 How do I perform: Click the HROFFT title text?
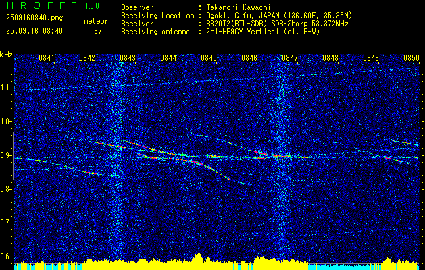coord(42,5)
